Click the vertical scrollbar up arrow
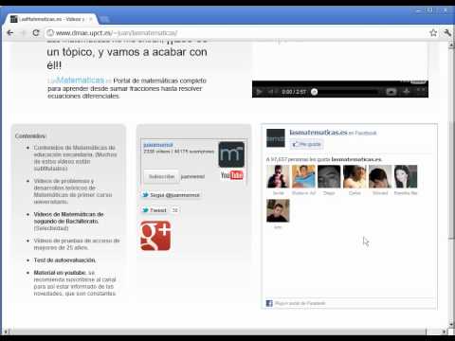The width and height of the screenshot is (455, 341). pyautogui.click(x=451, y=45)
